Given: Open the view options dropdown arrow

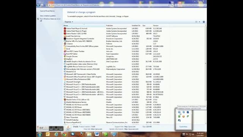Looking at the screenshot, I should click(199, 22).
